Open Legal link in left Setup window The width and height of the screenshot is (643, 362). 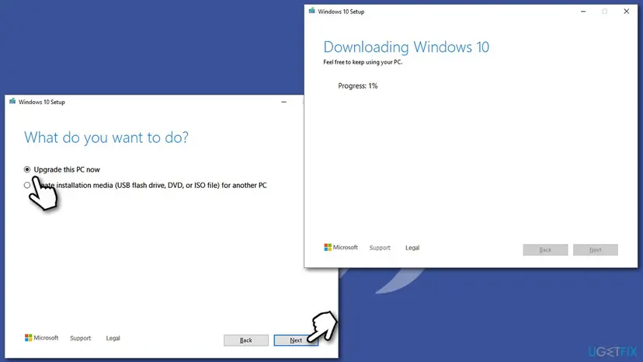[113, 338]
